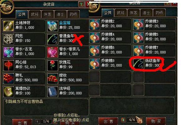
Task: Click the 法华经 blue book icon
Action: click(x=52, y=92)
